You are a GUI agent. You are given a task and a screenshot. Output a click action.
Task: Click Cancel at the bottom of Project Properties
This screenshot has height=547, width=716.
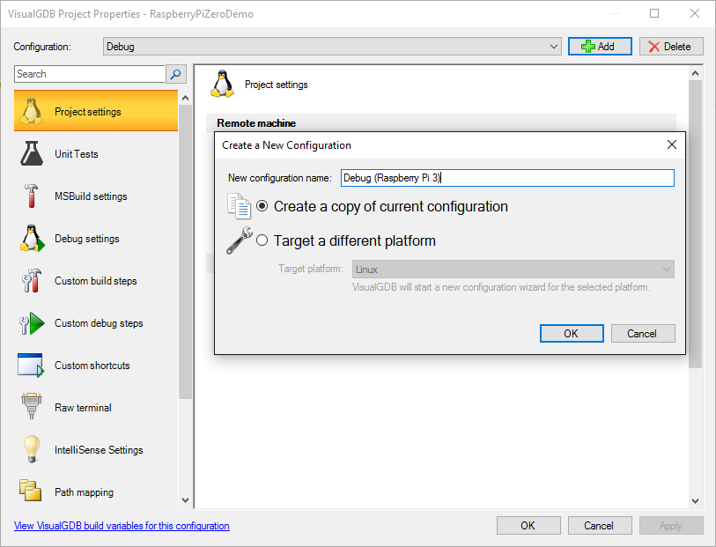600,526
